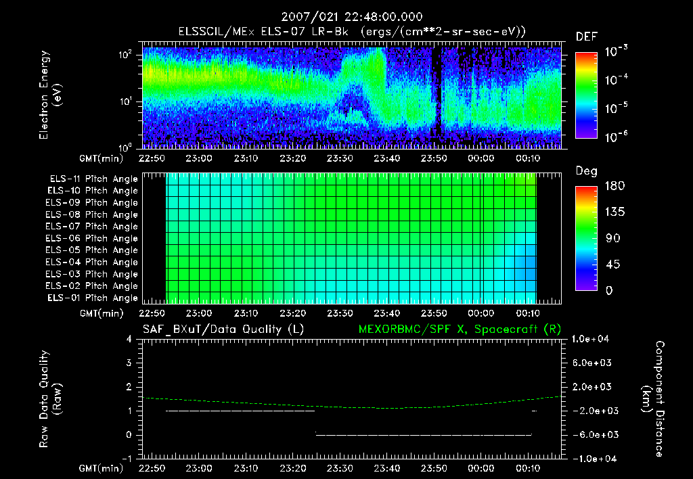Click the 90 value on Deg scale
The height and width of the screenshot is (479, 693).
point(612,239)
